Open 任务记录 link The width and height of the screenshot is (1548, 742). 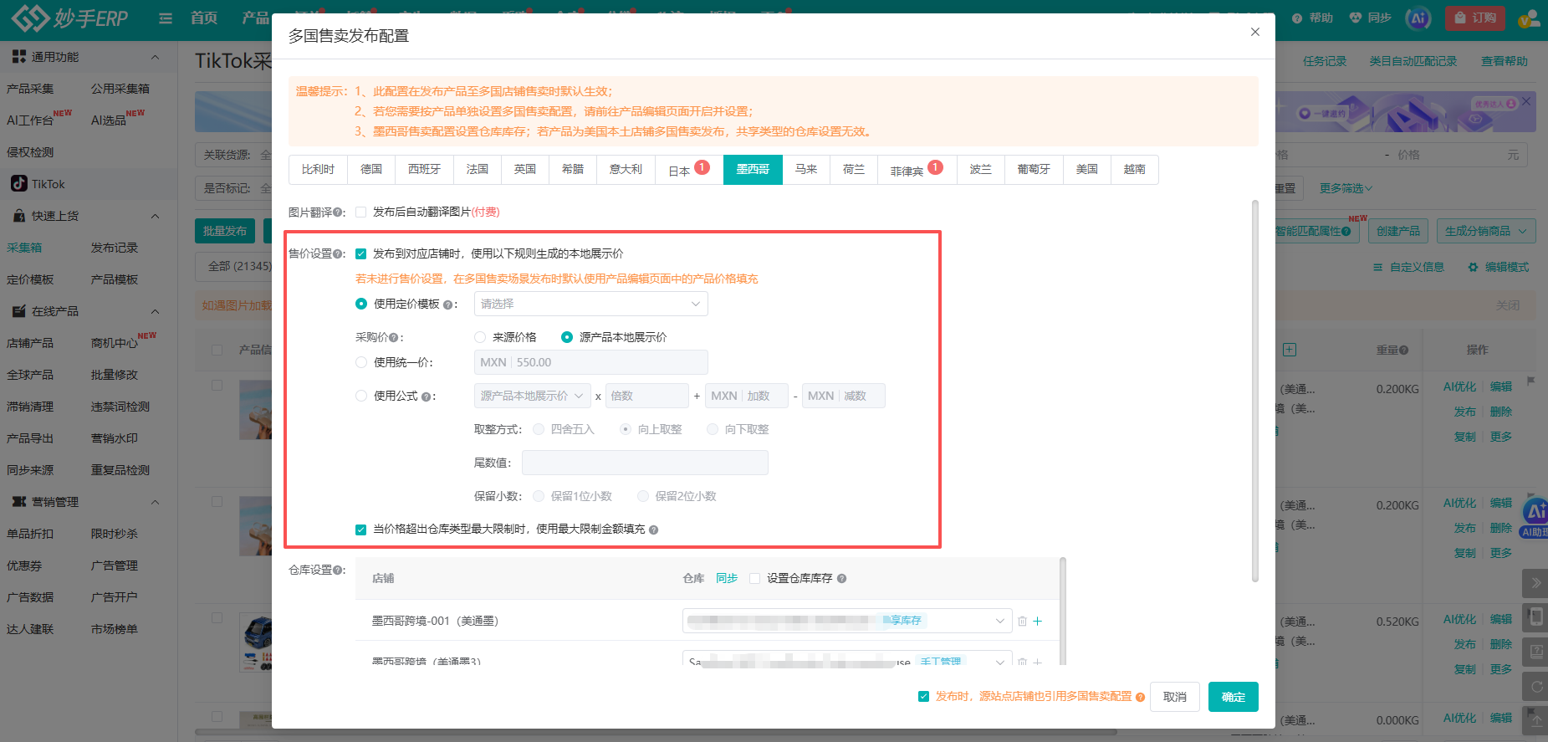(1325, 61)
